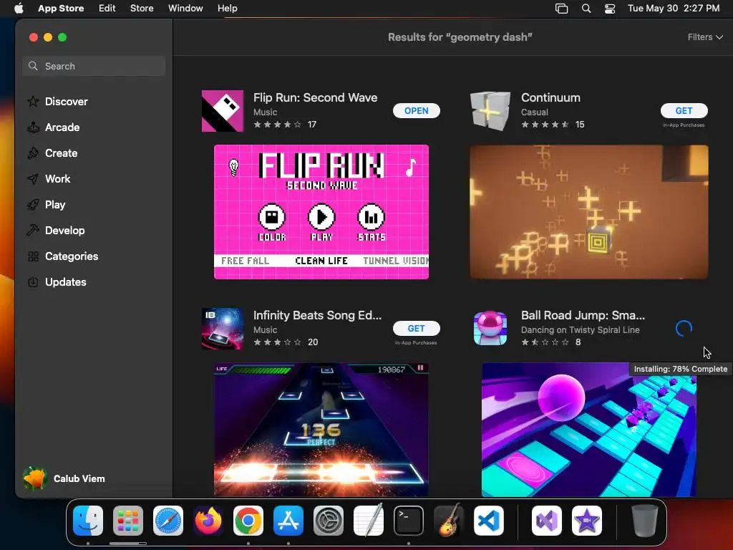Launch GarageBand from the Dock
Viewport: 733px width, 550px height.
pos(449,521)
